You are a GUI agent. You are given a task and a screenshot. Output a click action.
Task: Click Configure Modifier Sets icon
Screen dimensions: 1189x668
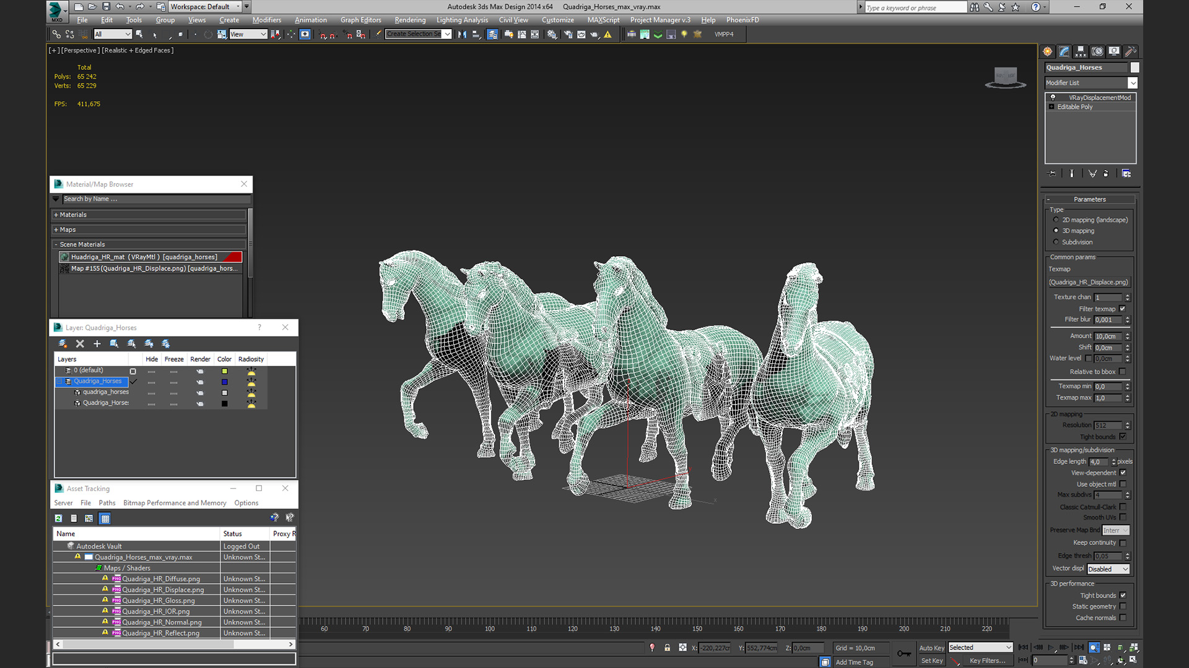[x=1126, y=174]
